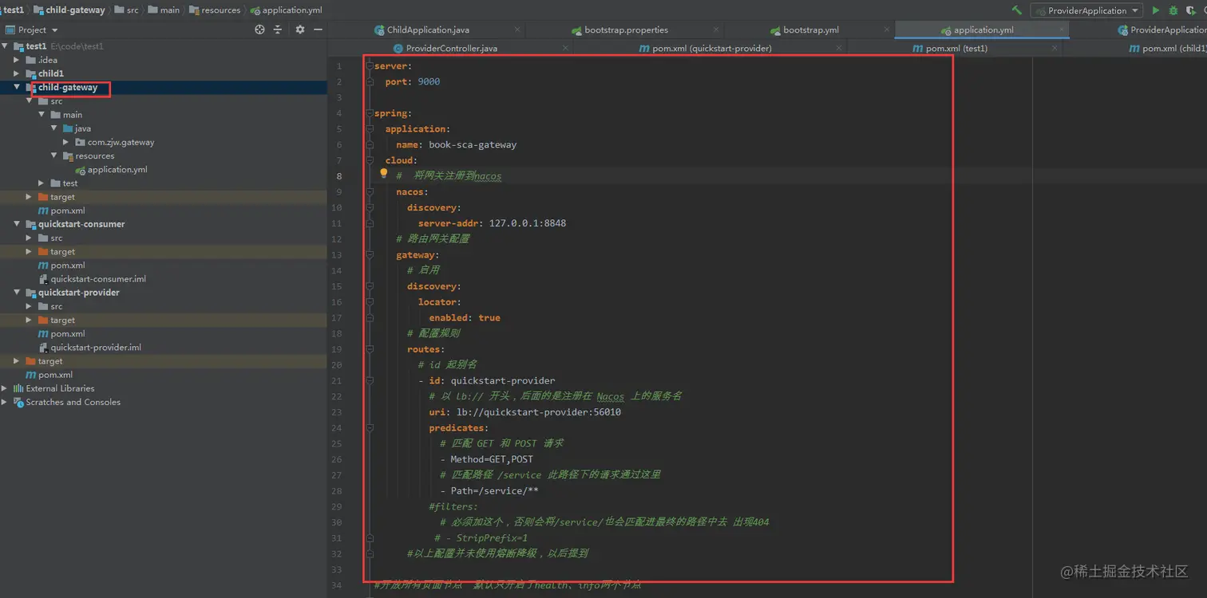This screenshot has width=1207, height=598.
Task: Hide the Project panel with minus icon
Action: click(318, 30)
